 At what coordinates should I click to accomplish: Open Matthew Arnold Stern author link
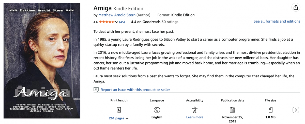pyautogui.click(x=117, y=15)
